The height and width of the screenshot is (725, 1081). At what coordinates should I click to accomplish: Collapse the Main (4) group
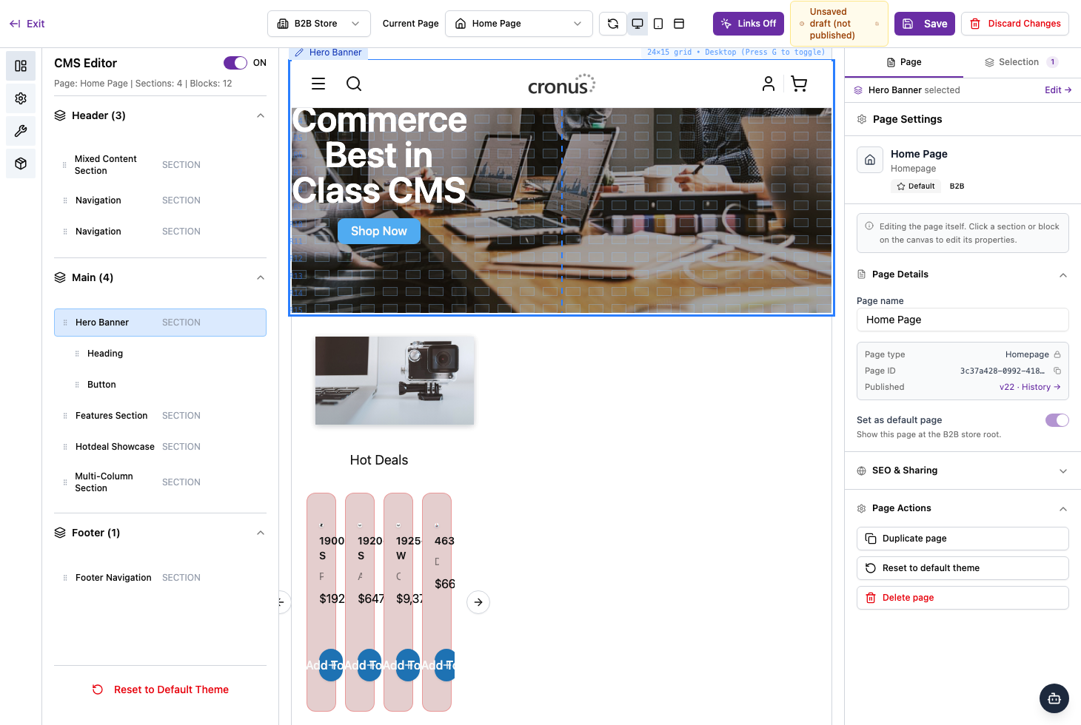pyautogui.click(x=261, y=277)
